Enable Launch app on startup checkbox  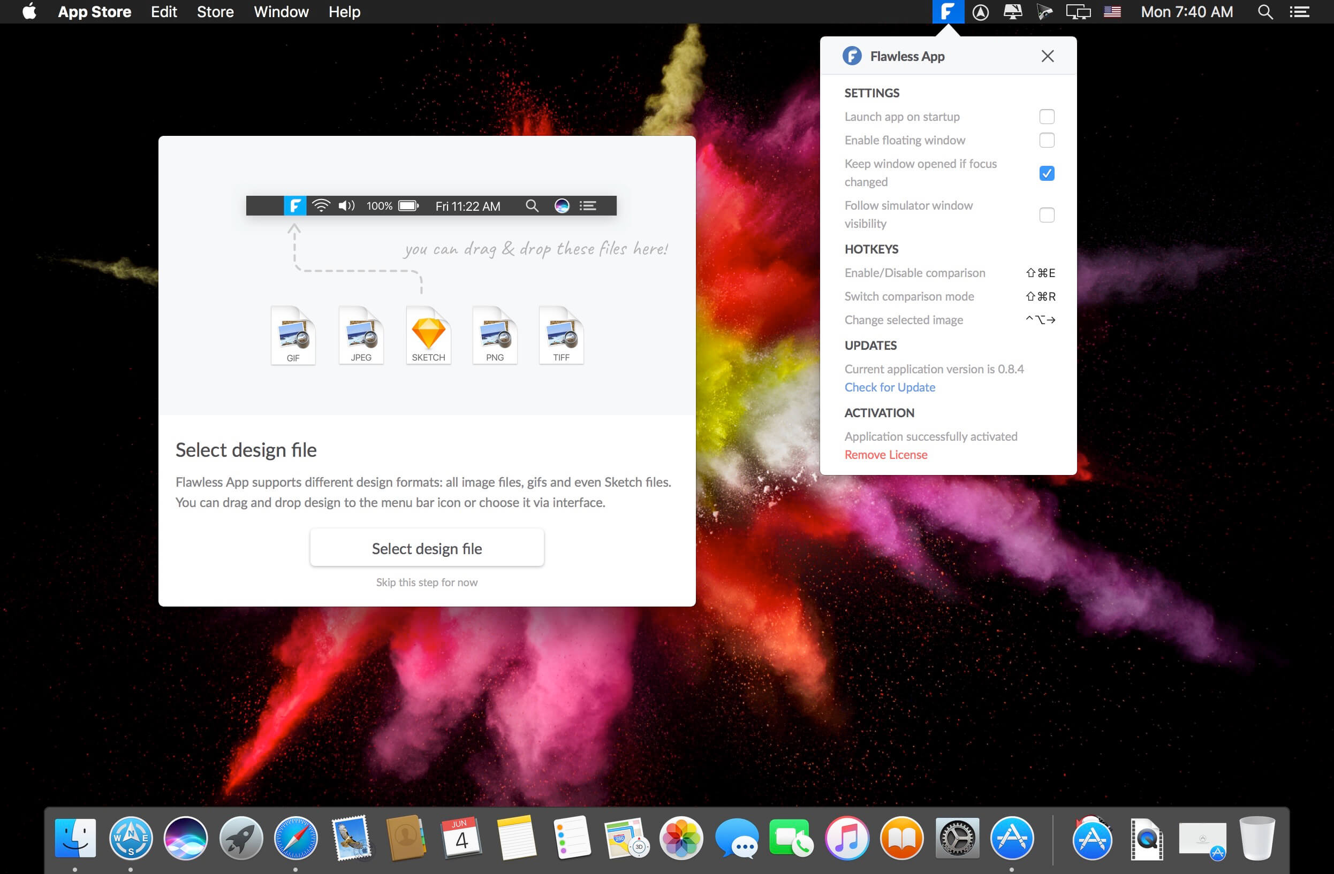tap(1047, 117)
